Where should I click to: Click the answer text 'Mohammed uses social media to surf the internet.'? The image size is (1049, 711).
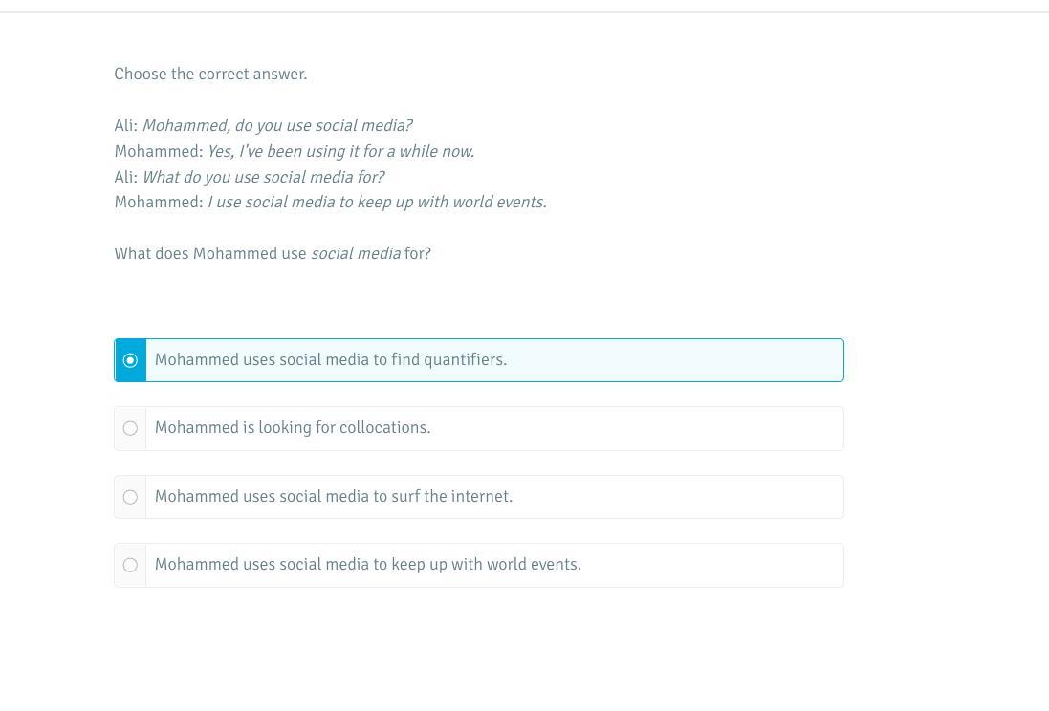(334, 497)
